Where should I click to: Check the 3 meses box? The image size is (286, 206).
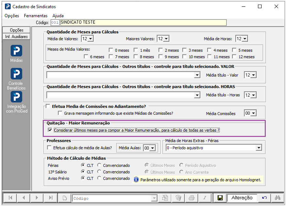tap(184, 50)
